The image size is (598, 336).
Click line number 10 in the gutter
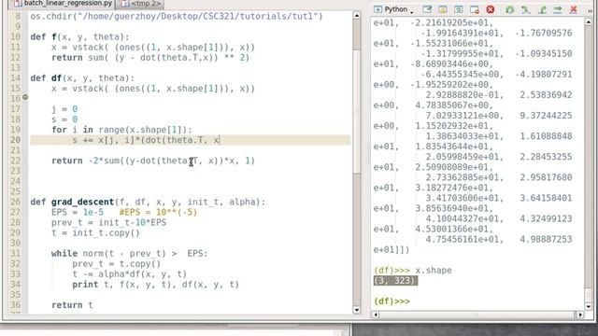click(x=15, y=37)
